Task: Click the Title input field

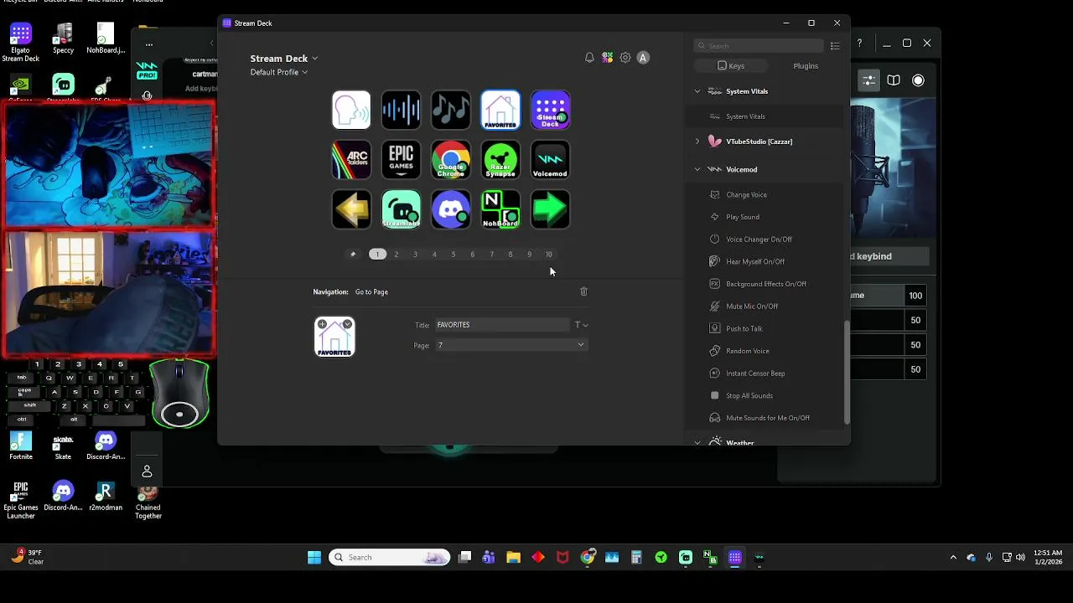Action: point(501,325)
